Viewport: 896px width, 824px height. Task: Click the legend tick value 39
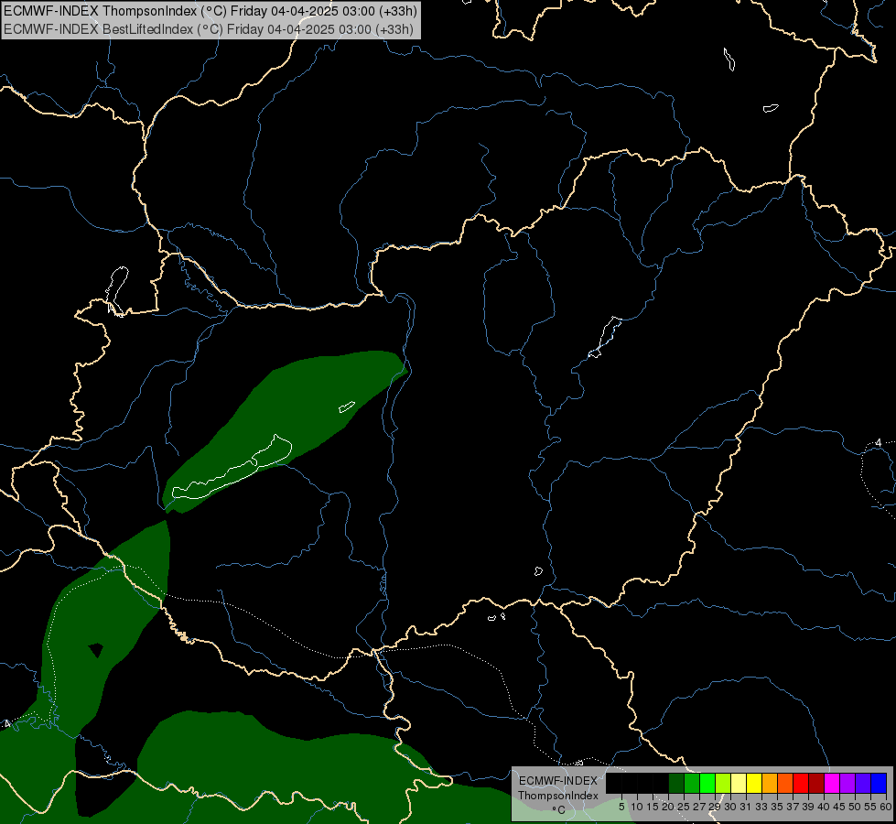(x=808, y=807)
